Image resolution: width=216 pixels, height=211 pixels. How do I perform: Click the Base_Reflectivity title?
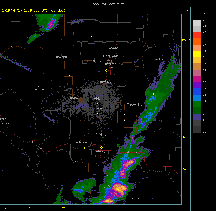point(108,4)
